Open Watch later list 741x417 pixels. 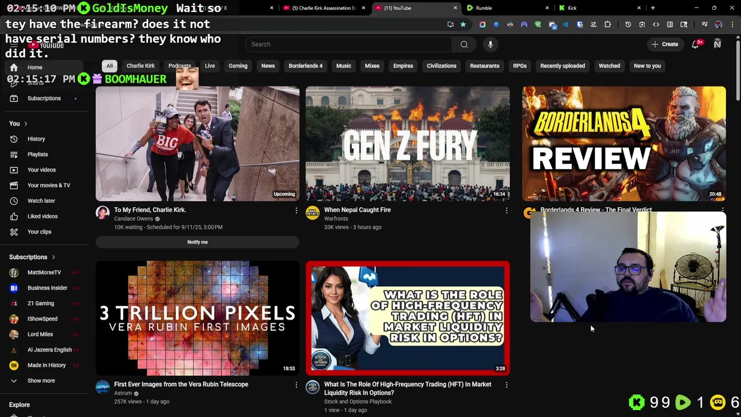42,201
